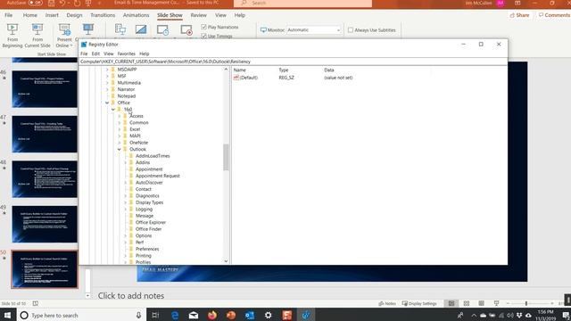
Task: Open the Review ribbon tab
Action: pyautogui.click(x=198, y=15)
